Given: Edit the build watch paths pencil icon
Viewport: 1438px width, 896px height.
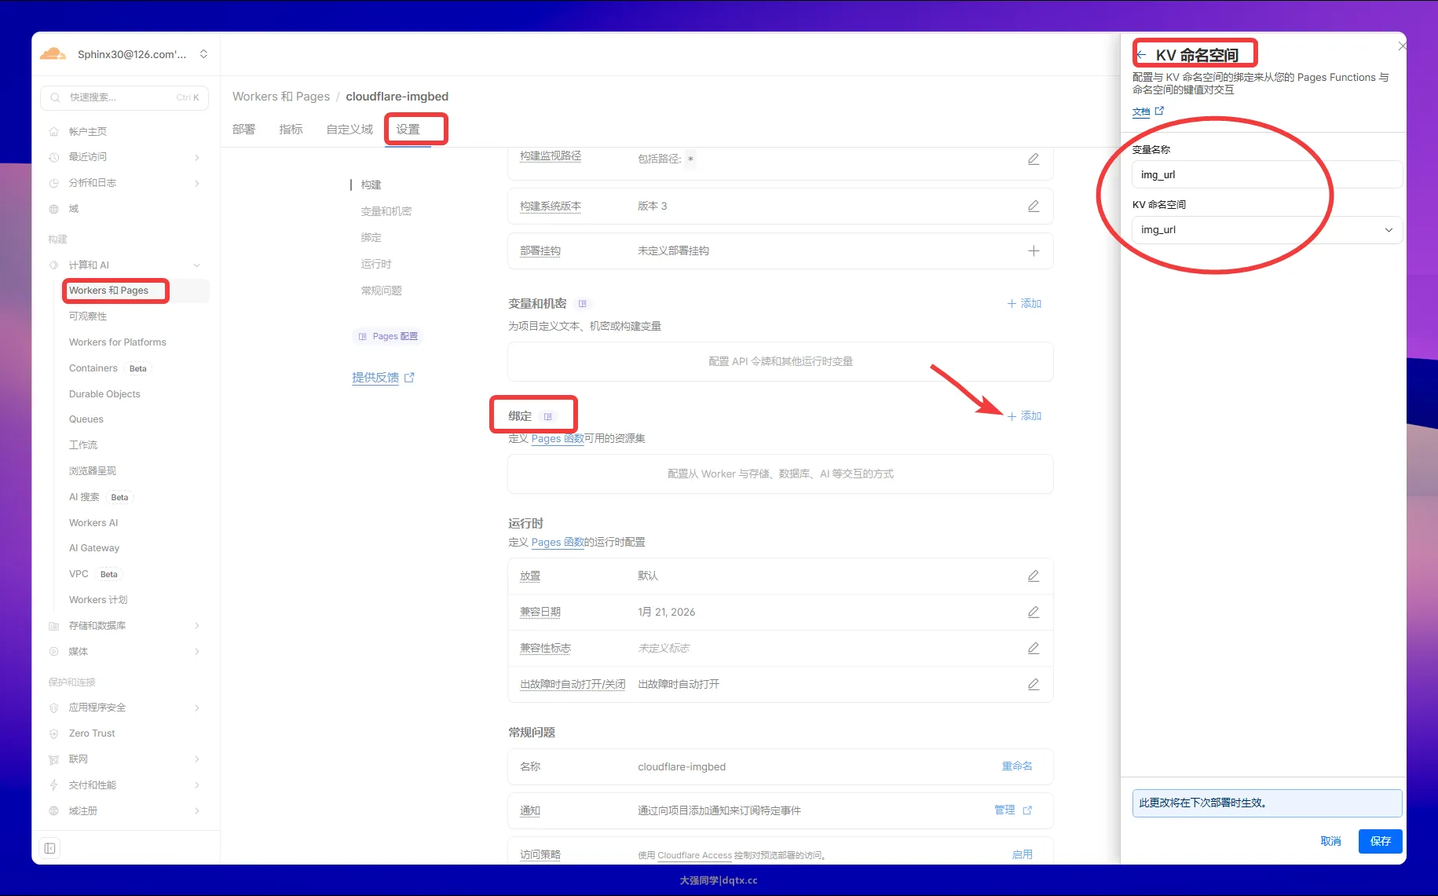Looking at the screenshot, I should pyautogui.click(x=1033, y=159).
